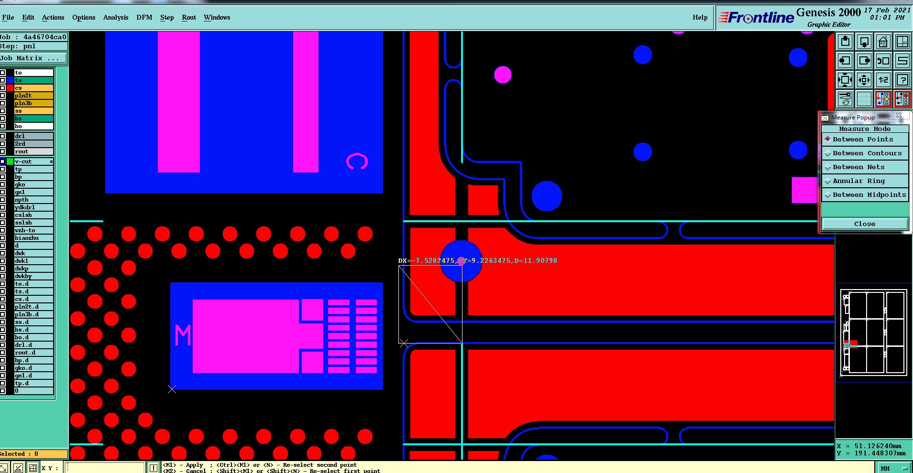Click the XY split window icon
Image resolution: width=913 pixels, height=473 pixels.
[902, 42]
